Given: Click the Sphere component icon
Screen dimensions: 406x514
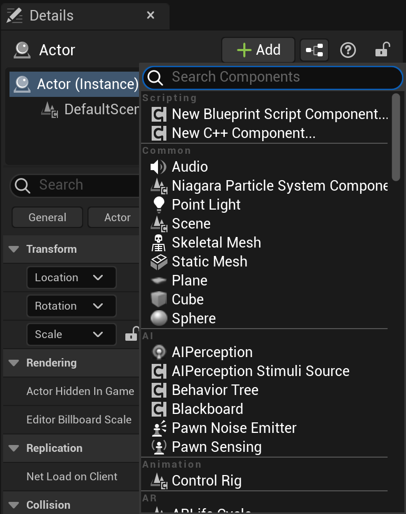Looking at the screenshot, I should pyautogui.click(x=158, y=319).
